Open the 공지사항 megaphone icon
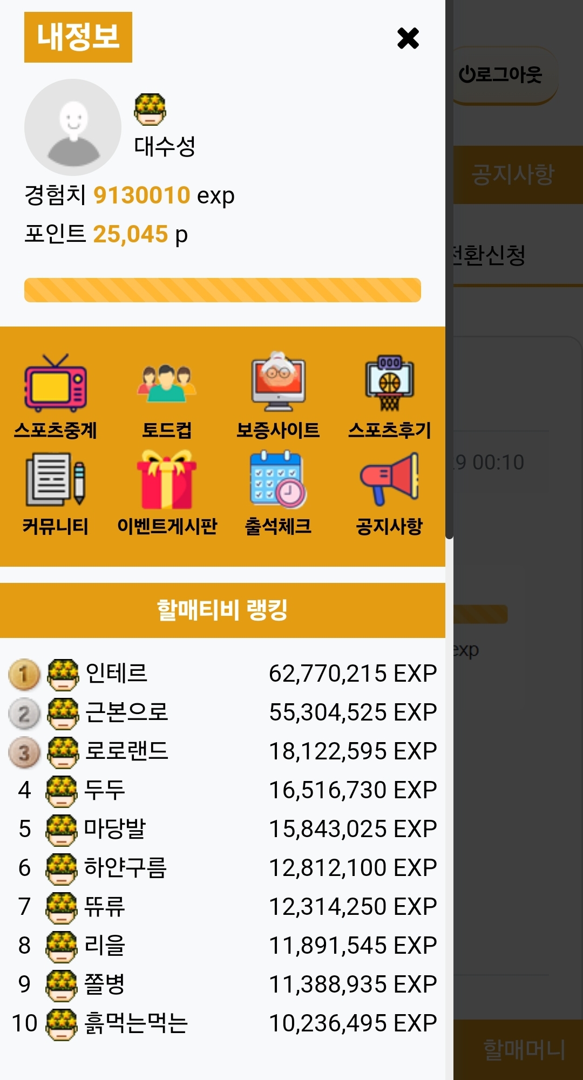The height and width of the screenshot is (1080, 583). click(390, 479)
